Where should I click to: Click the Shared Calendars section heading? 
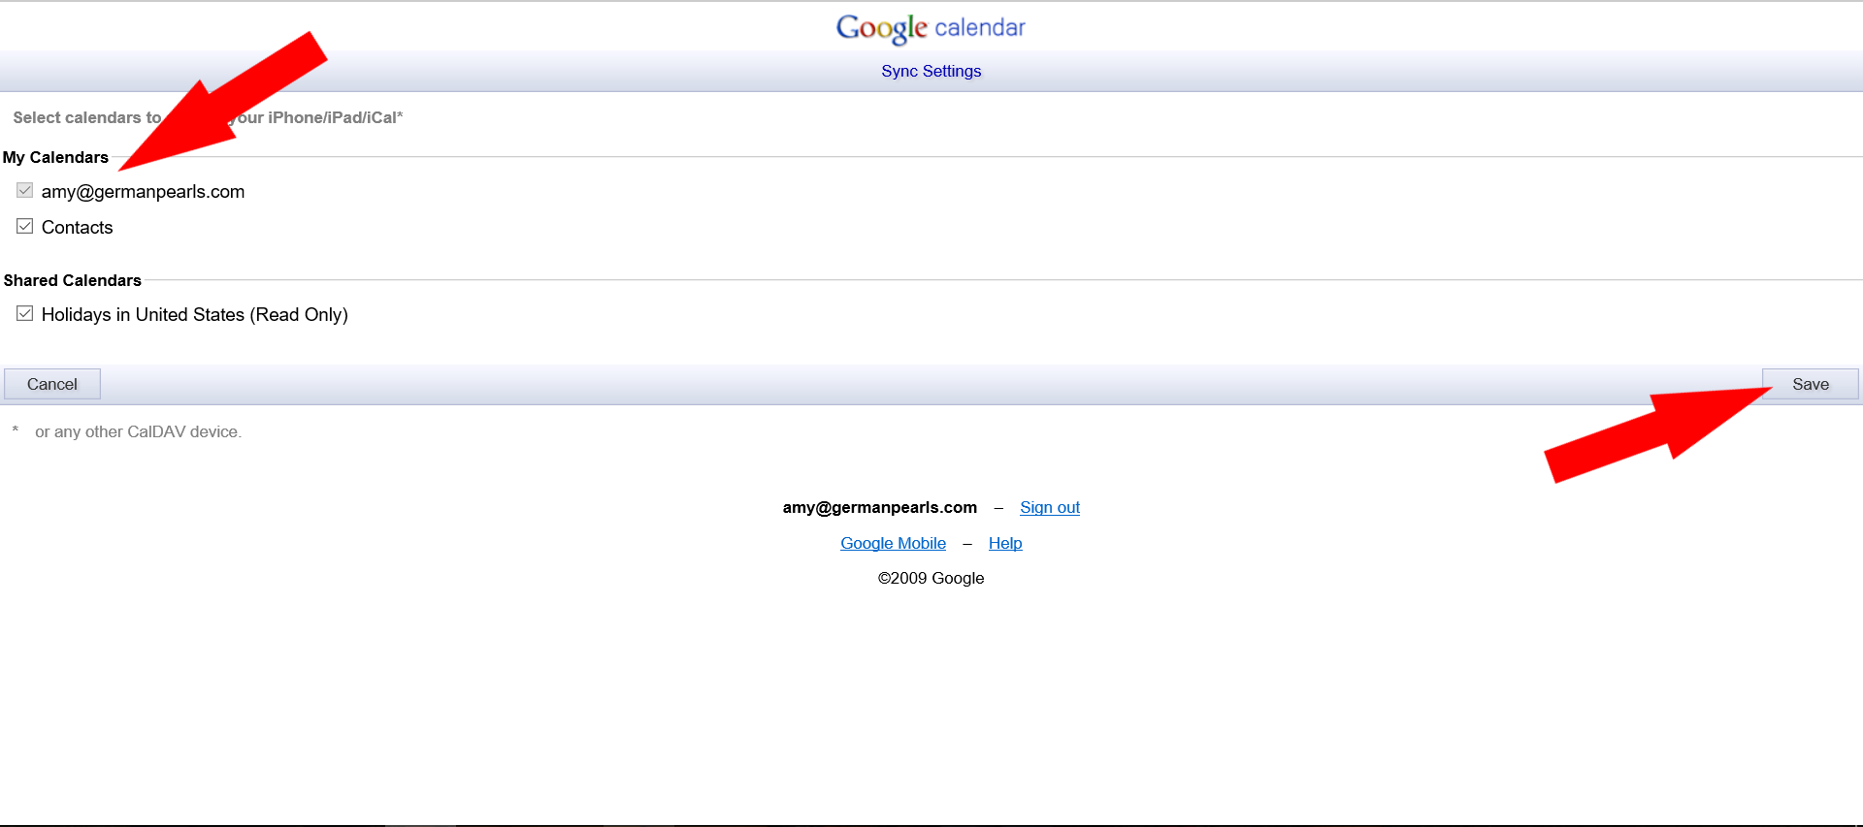tap(73, 280)
